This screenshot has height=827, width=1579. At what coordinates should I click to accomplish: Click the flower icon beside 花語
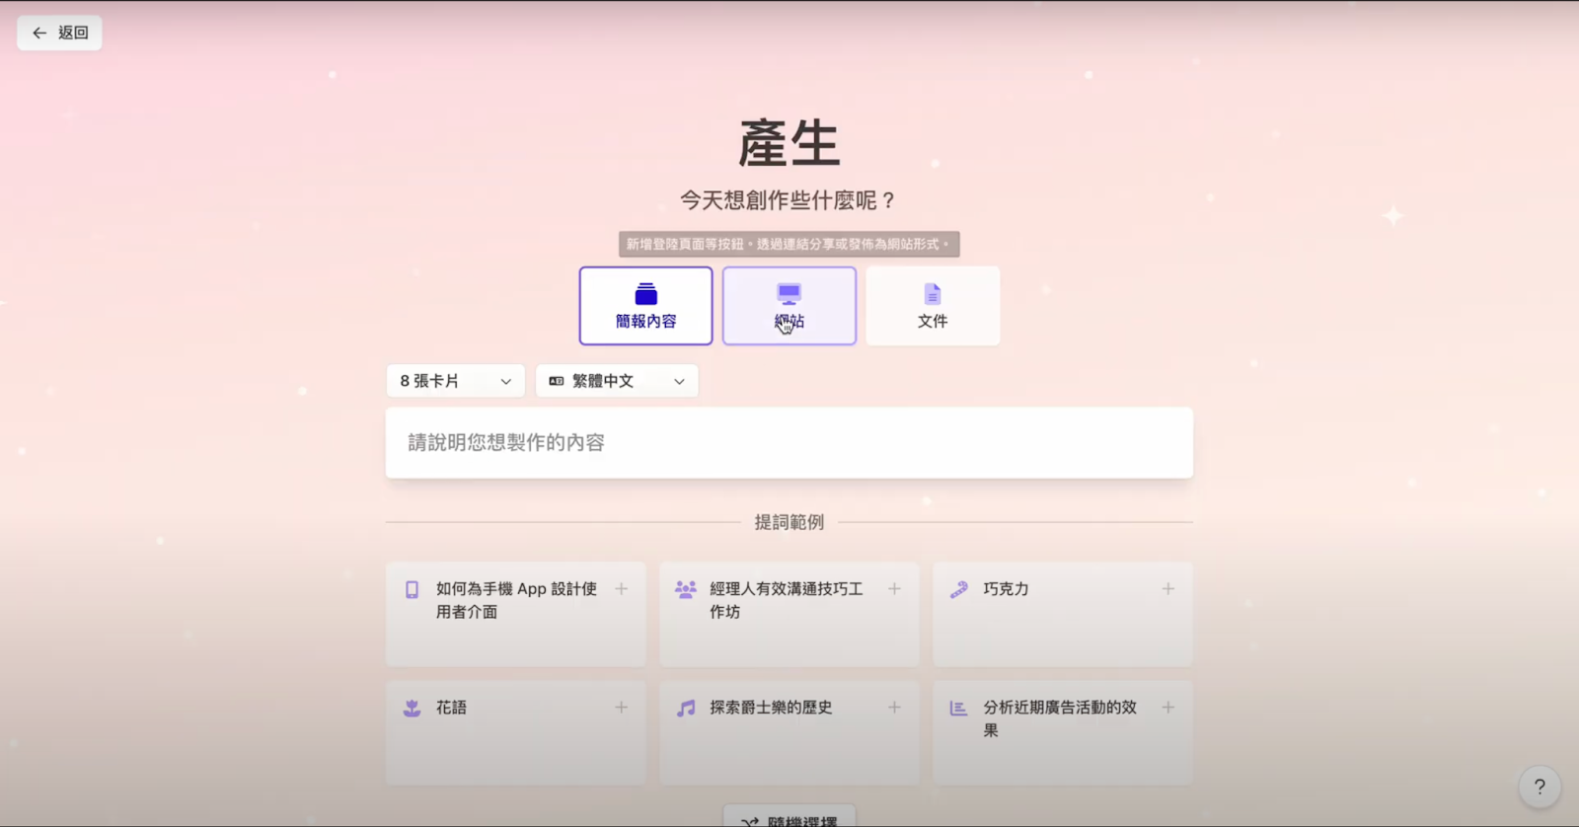coord(412,709)
